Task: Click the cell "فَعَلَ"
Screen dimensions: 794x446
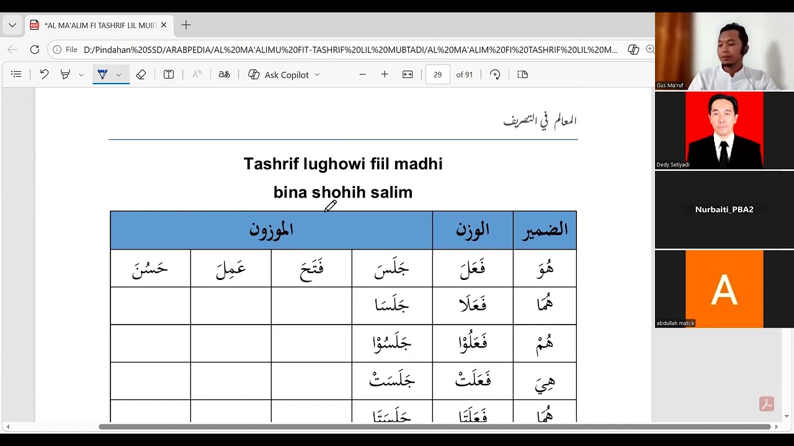Action: (x=473, y=268)
